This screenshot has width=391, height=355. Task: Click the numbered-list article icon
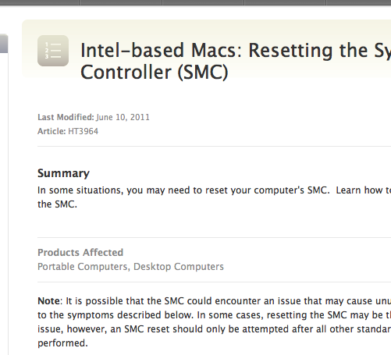[x=53, y=51]
